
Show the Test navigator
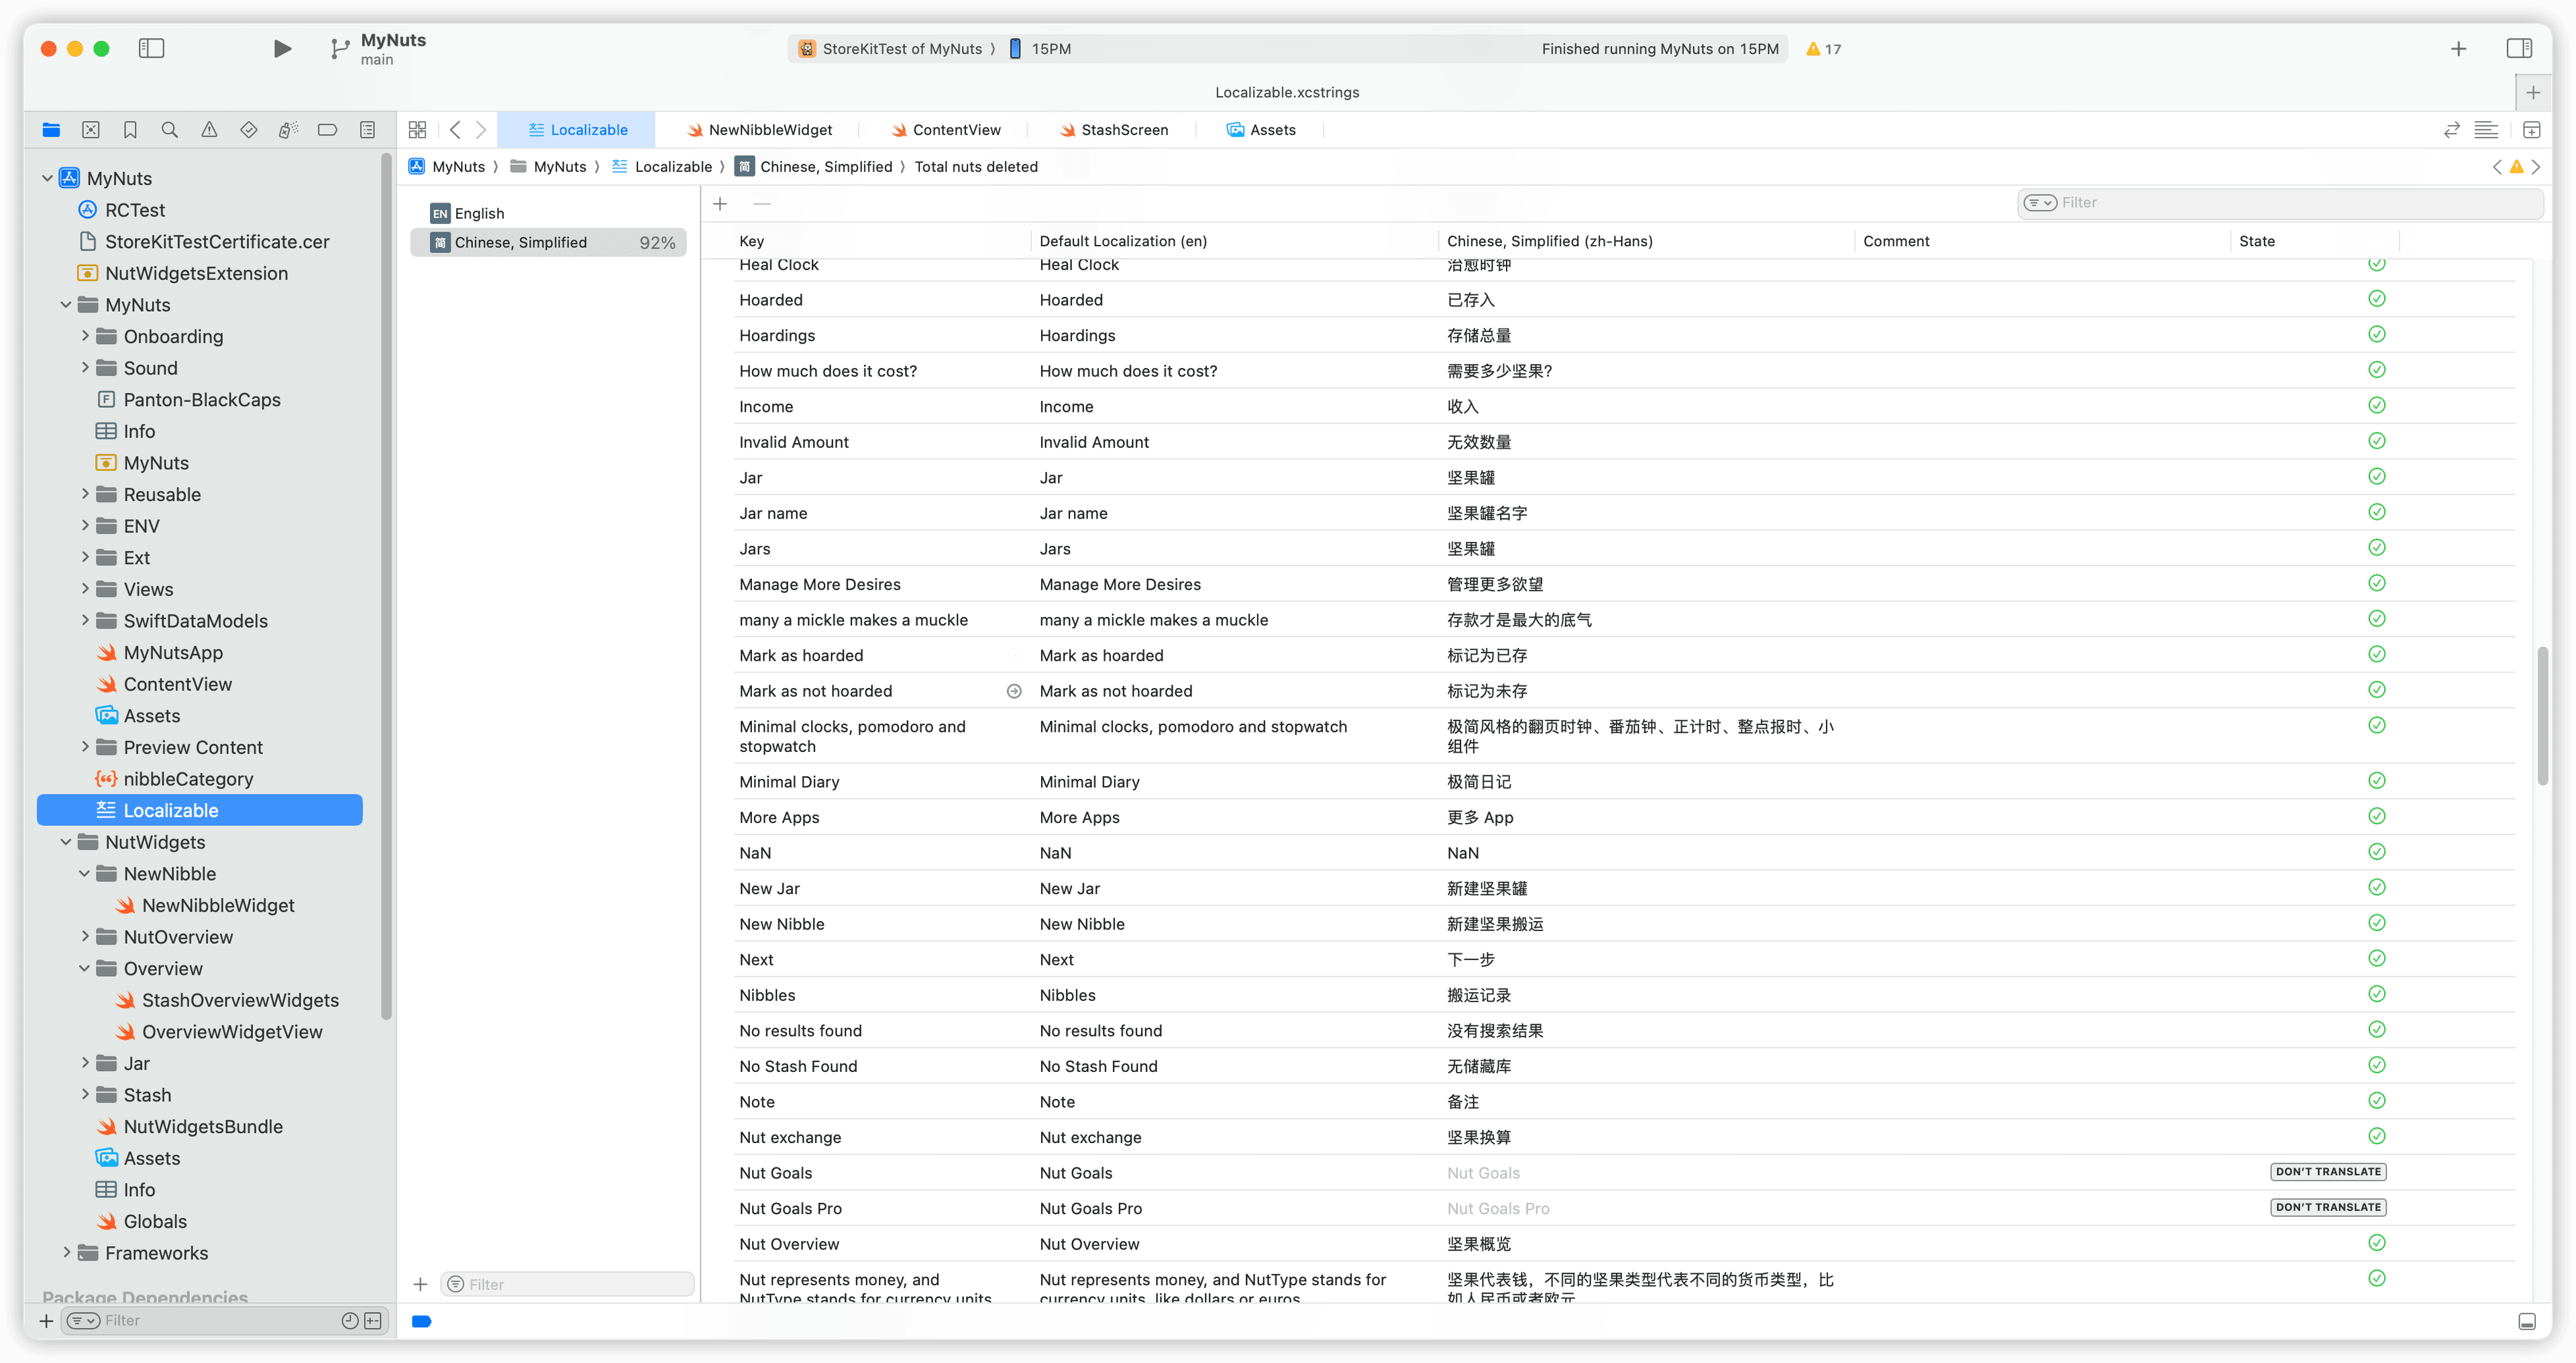pyautogui.click(x=248, y=130)
